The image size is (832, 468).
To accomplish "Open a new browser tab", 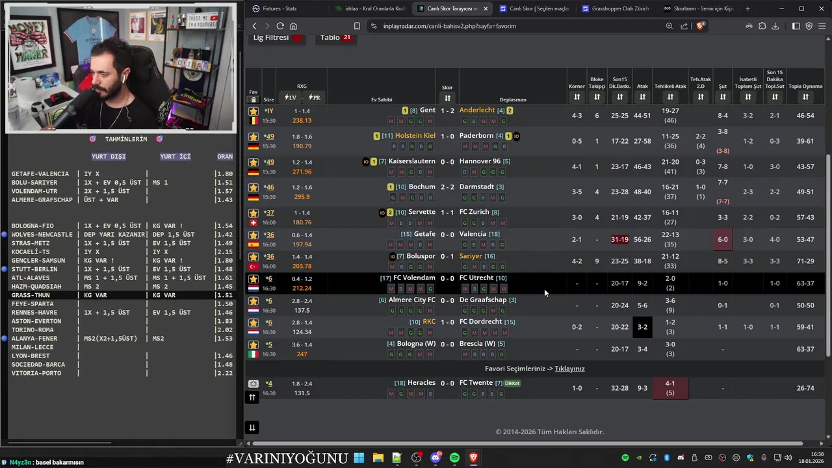I will 747,8.
